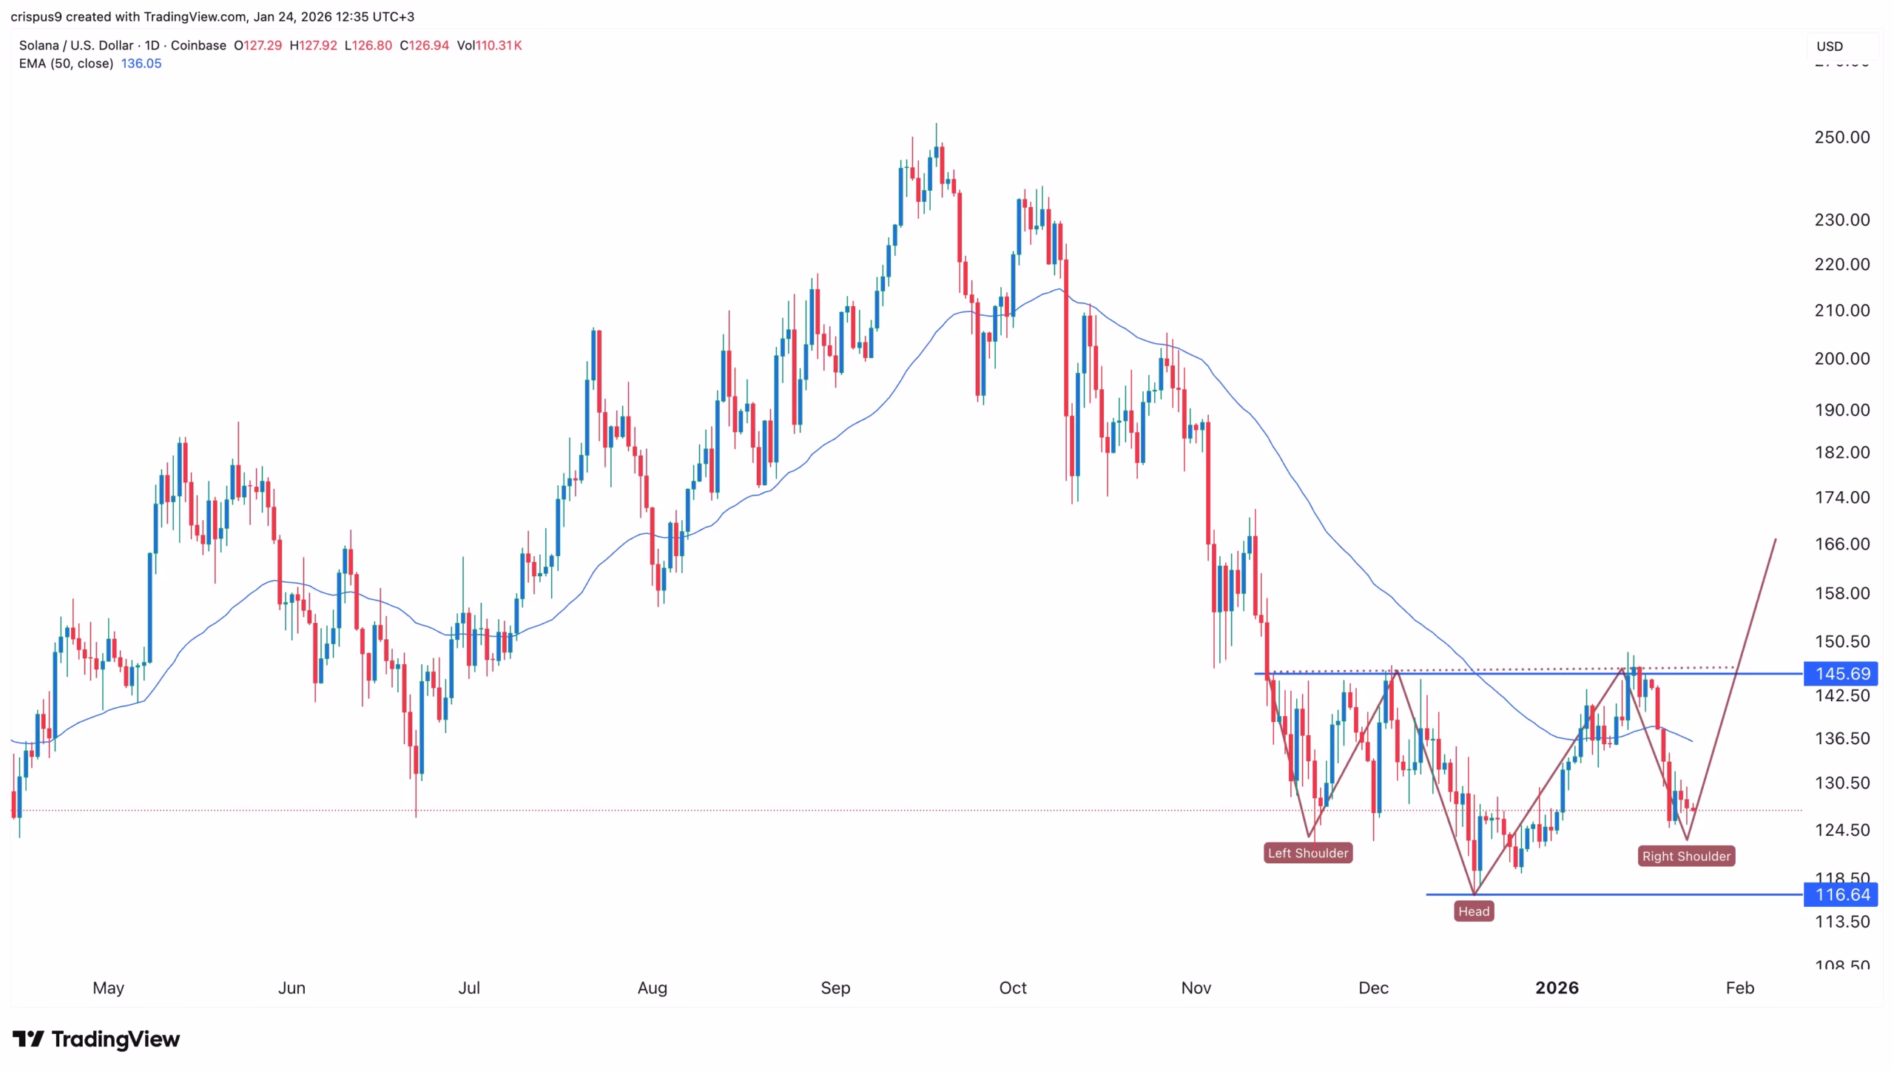
Task: Click the Feb label on time axis
Action: 1739,987
